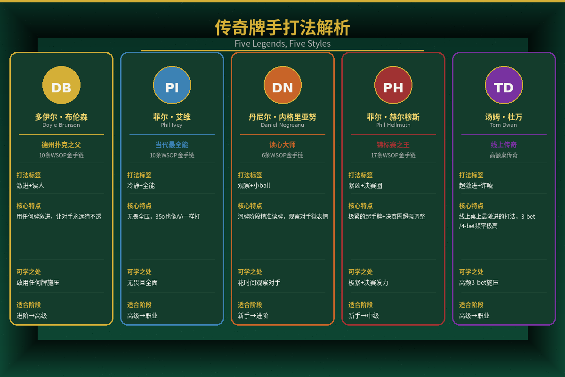Click the nickname 德州扑克之父

61,145
